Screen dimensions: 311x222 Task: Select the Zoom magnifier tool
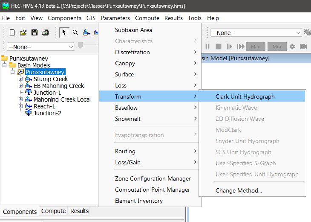[75, 32]
